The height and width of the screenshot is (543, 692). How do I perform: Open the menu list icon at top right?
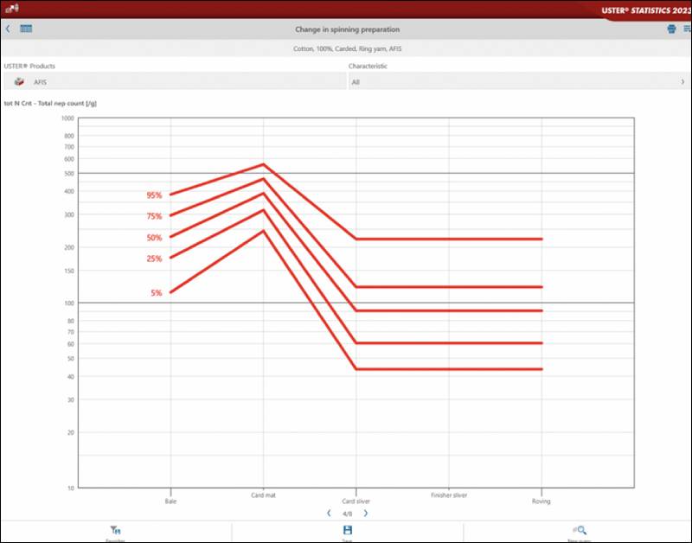click(687, 29)
